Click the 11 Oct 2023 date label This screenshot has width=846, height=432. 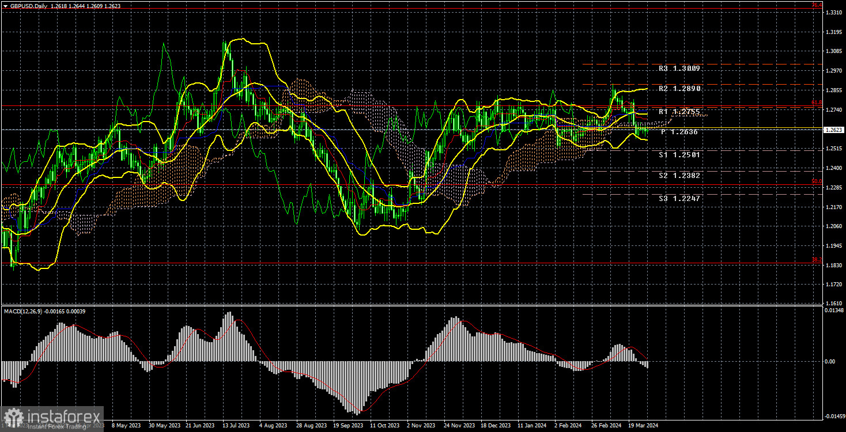[384, 426]
